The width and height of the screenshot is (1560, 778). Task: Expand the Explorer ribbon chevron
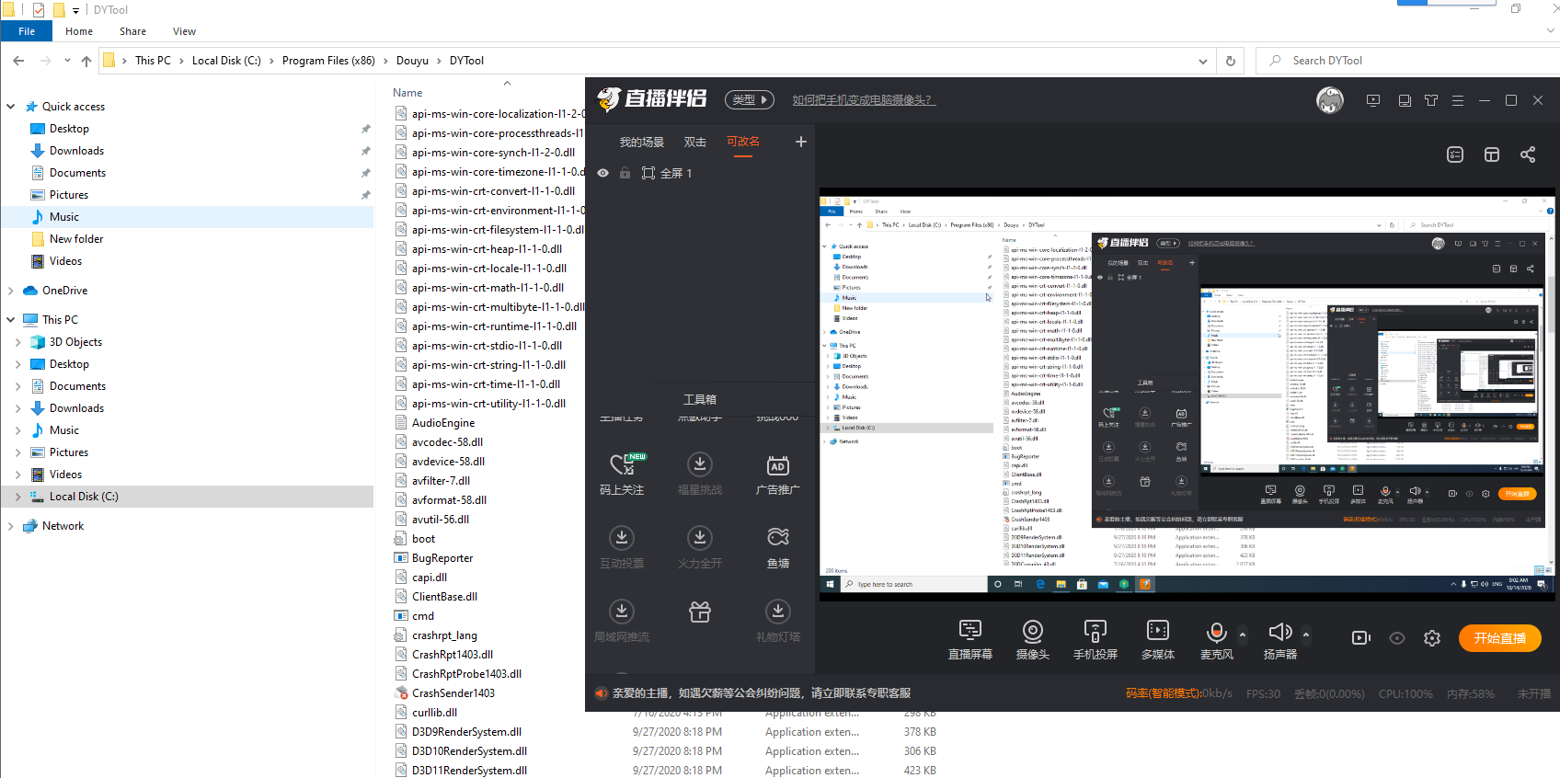coord(1551,30)
